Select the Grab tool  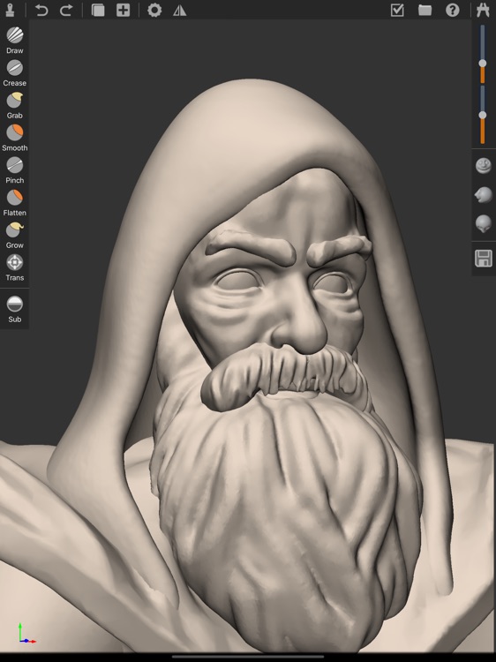14,105
